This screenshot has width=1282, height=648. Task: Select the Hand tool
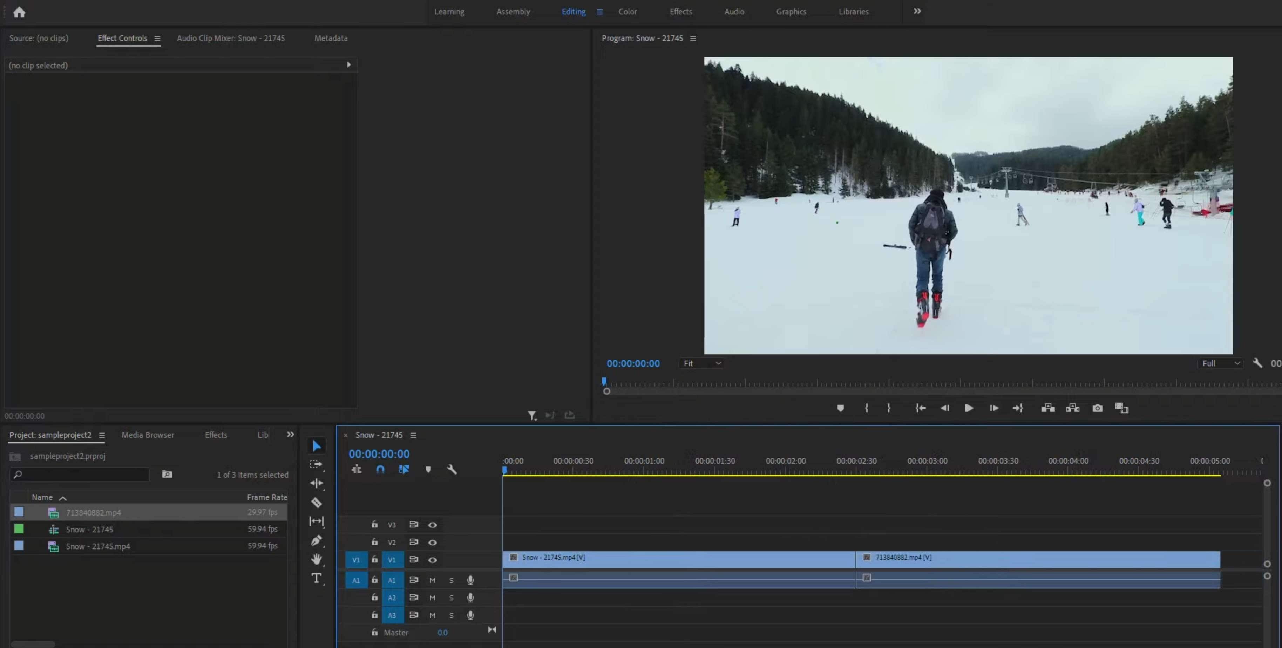316,559
